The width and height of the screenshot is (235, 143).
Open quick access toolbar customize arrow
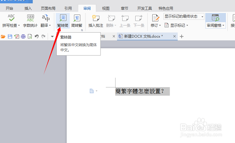52,37
